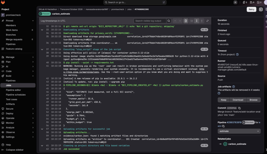Open the Create new plus menu
Screen dimensions: 267x154
(x=235, y=2)
